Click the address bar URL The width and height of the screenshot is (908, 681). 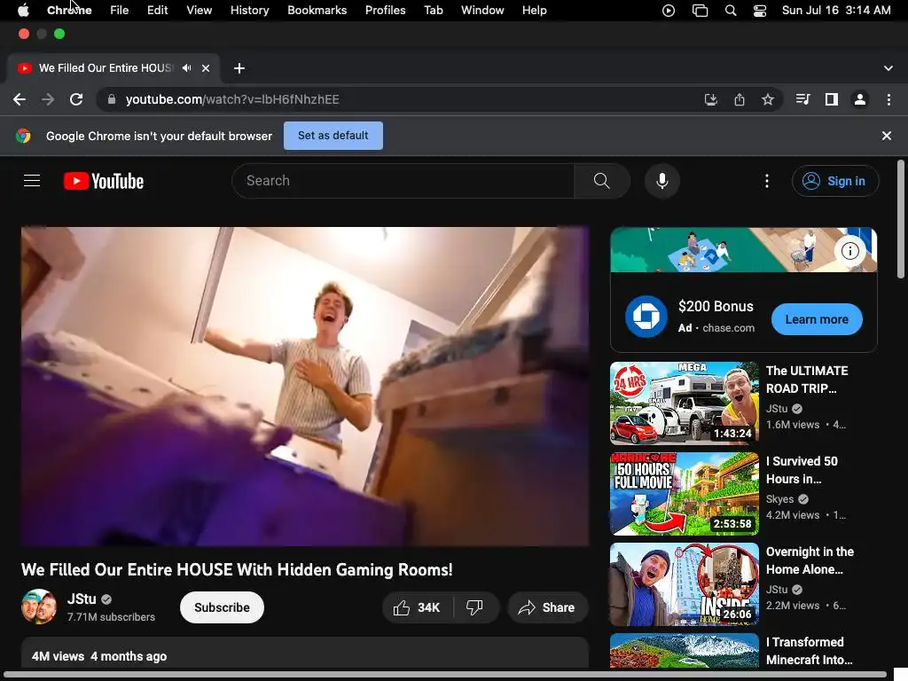point(232,99)
